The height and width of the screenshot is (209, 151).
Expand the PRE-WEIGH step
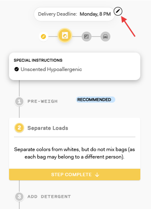tap(43, 101)
